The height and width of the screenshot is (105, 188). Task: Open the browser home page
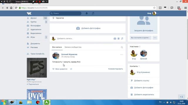11,8
